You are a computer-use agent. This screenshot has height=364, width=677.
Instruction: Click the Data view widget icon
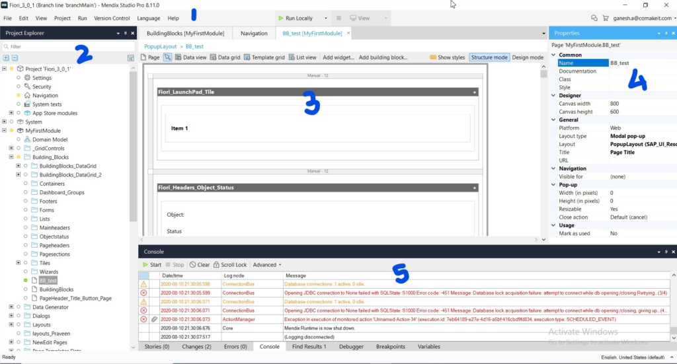(x=178, y=57)
